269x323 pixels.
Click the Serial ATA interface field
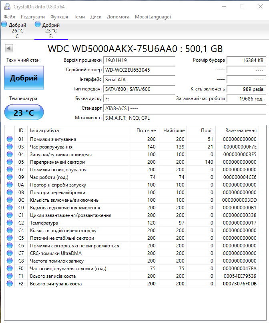point(139,80)
